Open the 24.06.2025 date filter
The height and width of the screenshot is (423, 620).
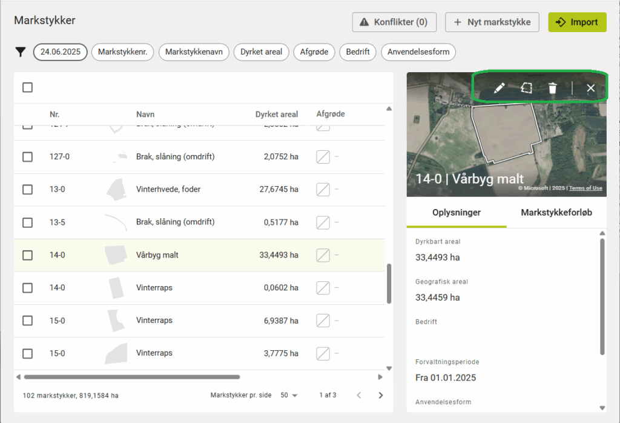click(x=61, y=52)
